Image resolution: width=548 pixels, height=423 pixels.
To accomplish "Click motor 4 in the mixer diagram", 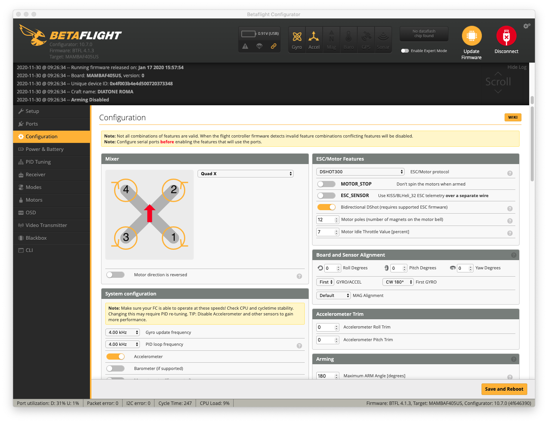I will pos(126,190).
